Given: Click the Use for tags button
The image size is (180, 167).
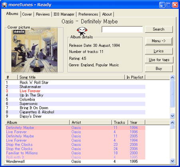Looking at the screenshot, I should click(159, 60).
